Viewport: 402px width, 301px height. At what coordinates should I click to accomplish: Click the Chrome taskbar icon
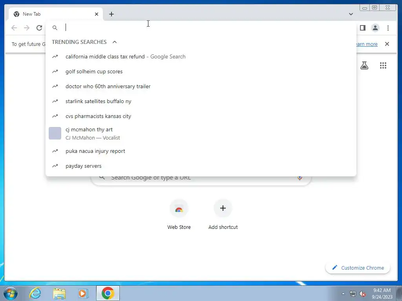point(108,293)
